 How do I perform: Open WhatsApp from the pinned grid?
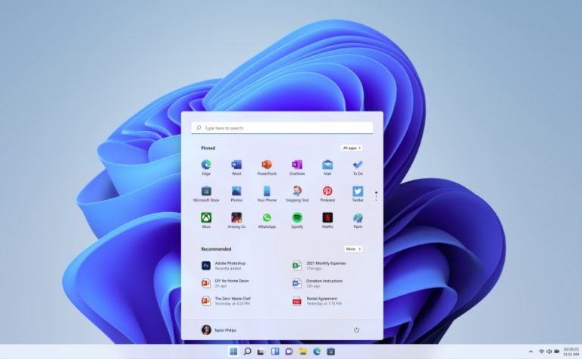pyautogui.click(x=267, y=218)
